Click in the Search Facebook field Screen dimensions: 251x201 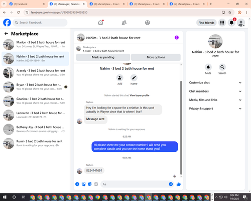[40, 23]
